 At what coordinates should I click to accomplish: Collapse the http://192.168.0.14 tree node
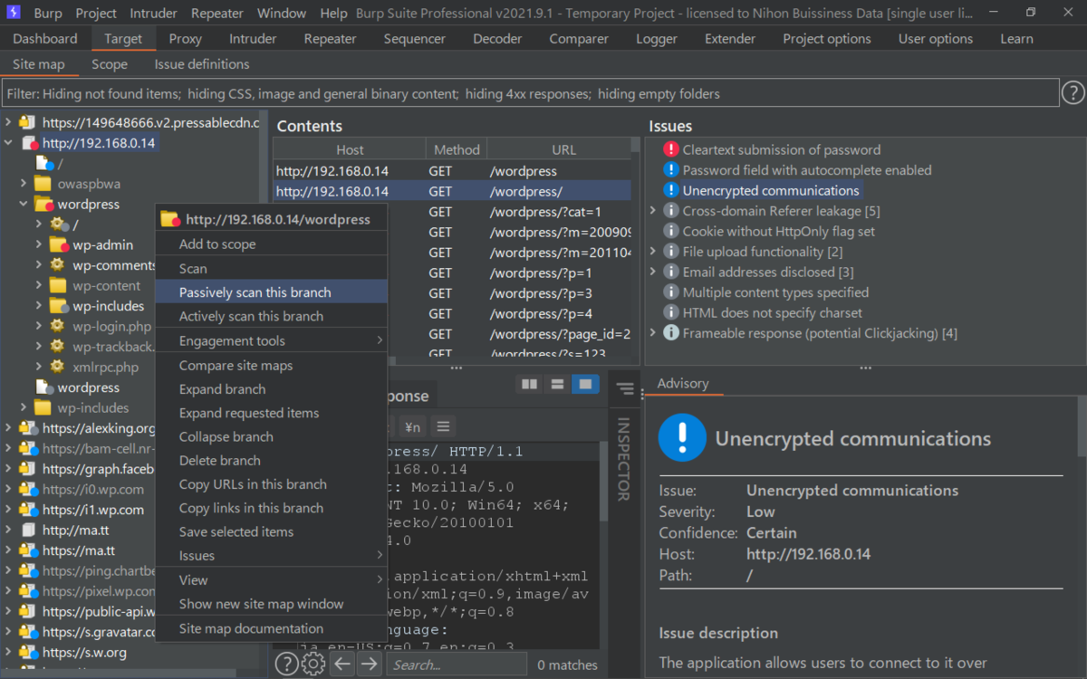[x=8, y=143]
